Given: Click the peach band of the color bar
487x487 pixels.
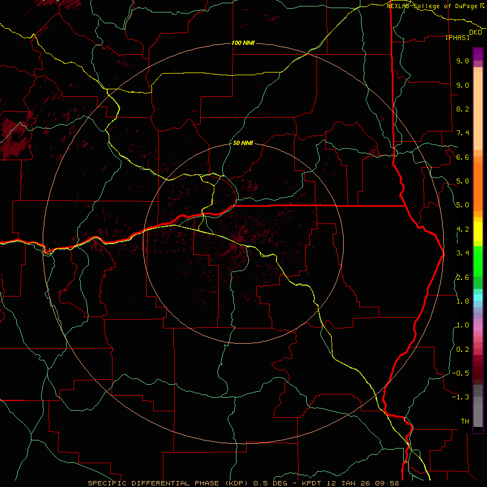Looking at the screenshot, I should [478, 110].
